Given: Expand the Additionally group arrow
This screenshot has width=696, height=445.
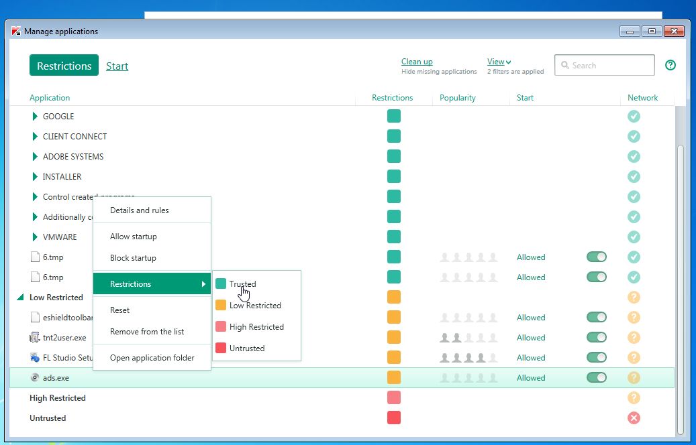Looking at the screenshot, I should [x=35, y=216].
